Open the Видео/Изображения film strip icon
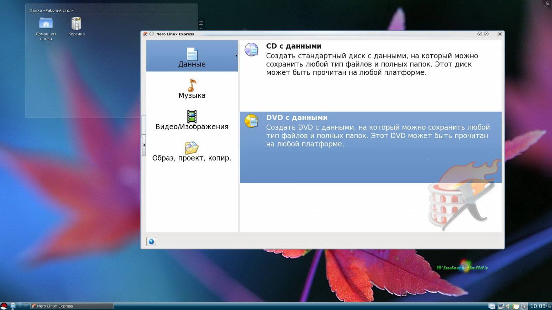 (192, 116)
